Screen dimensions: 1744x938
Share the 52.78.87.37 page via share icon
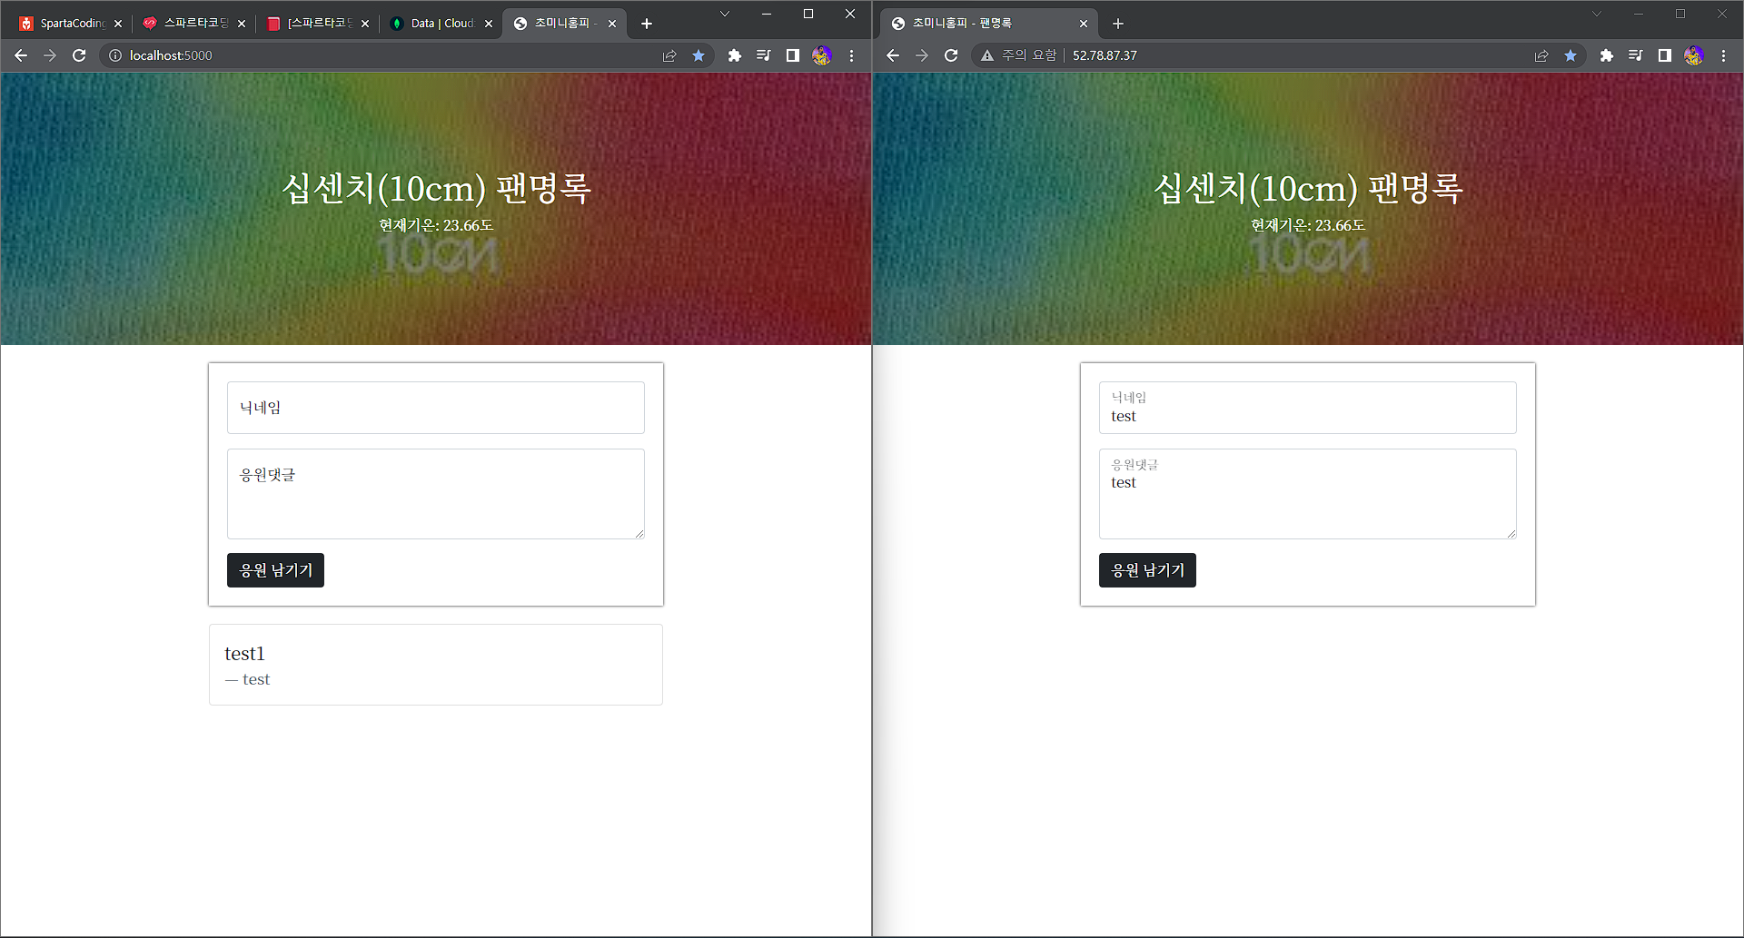[1541, 55]
